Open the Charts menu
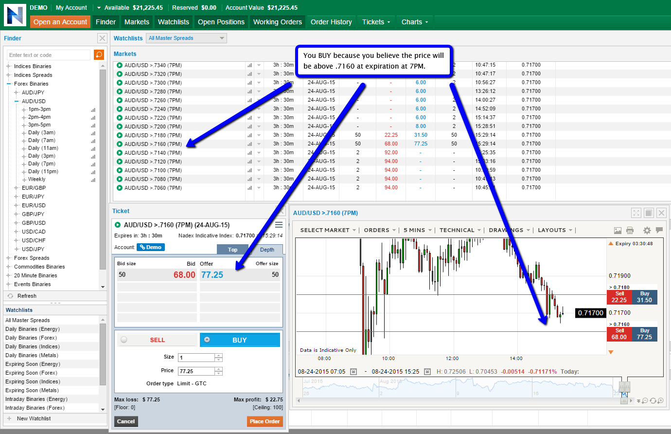 point(415,22)
